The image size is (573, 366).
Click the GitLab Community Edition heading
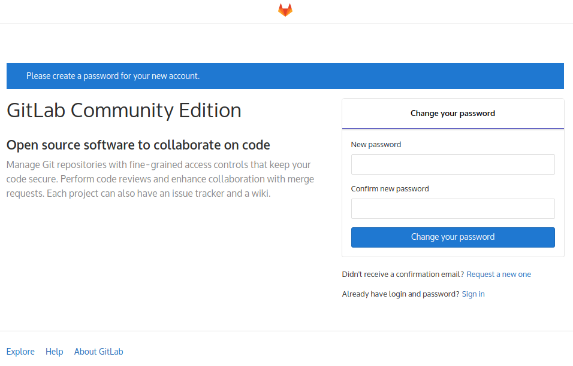pos(124,110)
